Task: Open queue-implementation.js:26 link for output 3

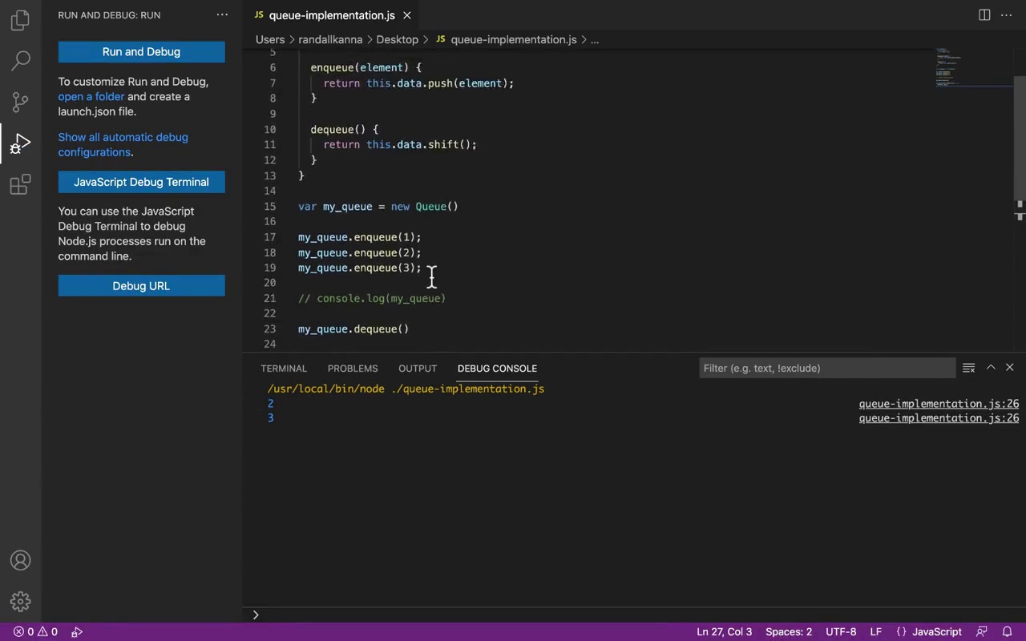Action: tap(939, 418)
